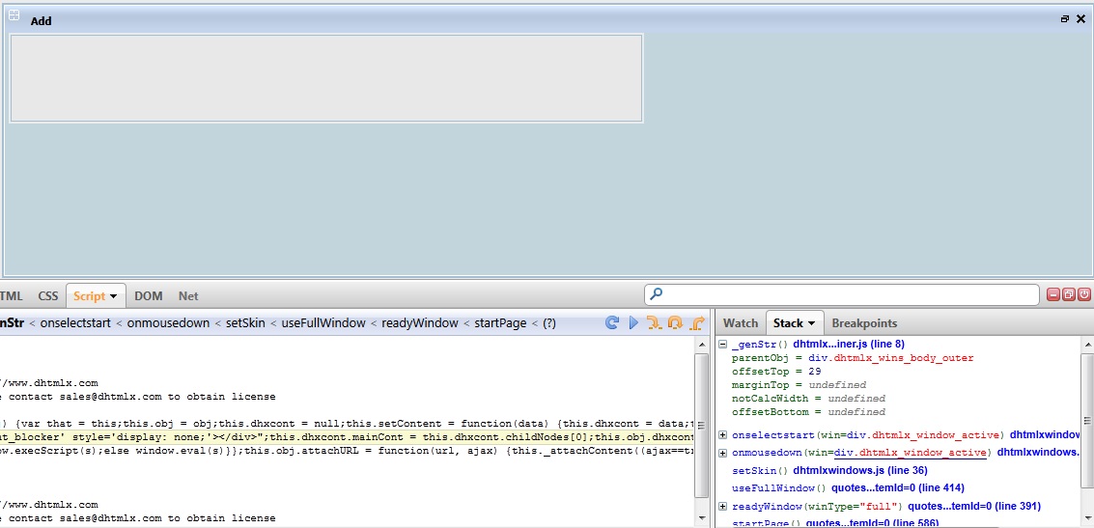Image resolution: width=1094 pixels, height=528 pixels.
Task: Click the magnifier icon in search box
Action: pos(656,294)
